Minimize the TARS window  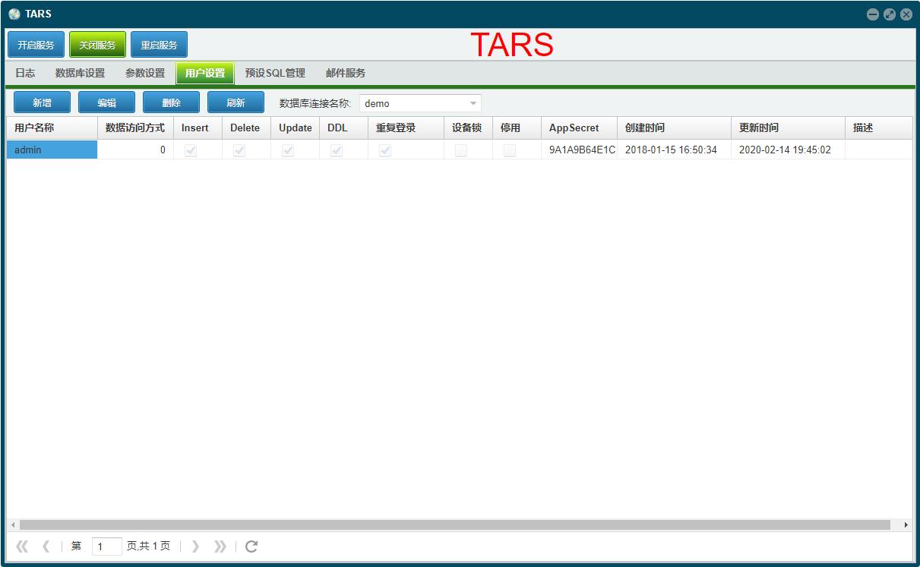[x=873, y=14]
